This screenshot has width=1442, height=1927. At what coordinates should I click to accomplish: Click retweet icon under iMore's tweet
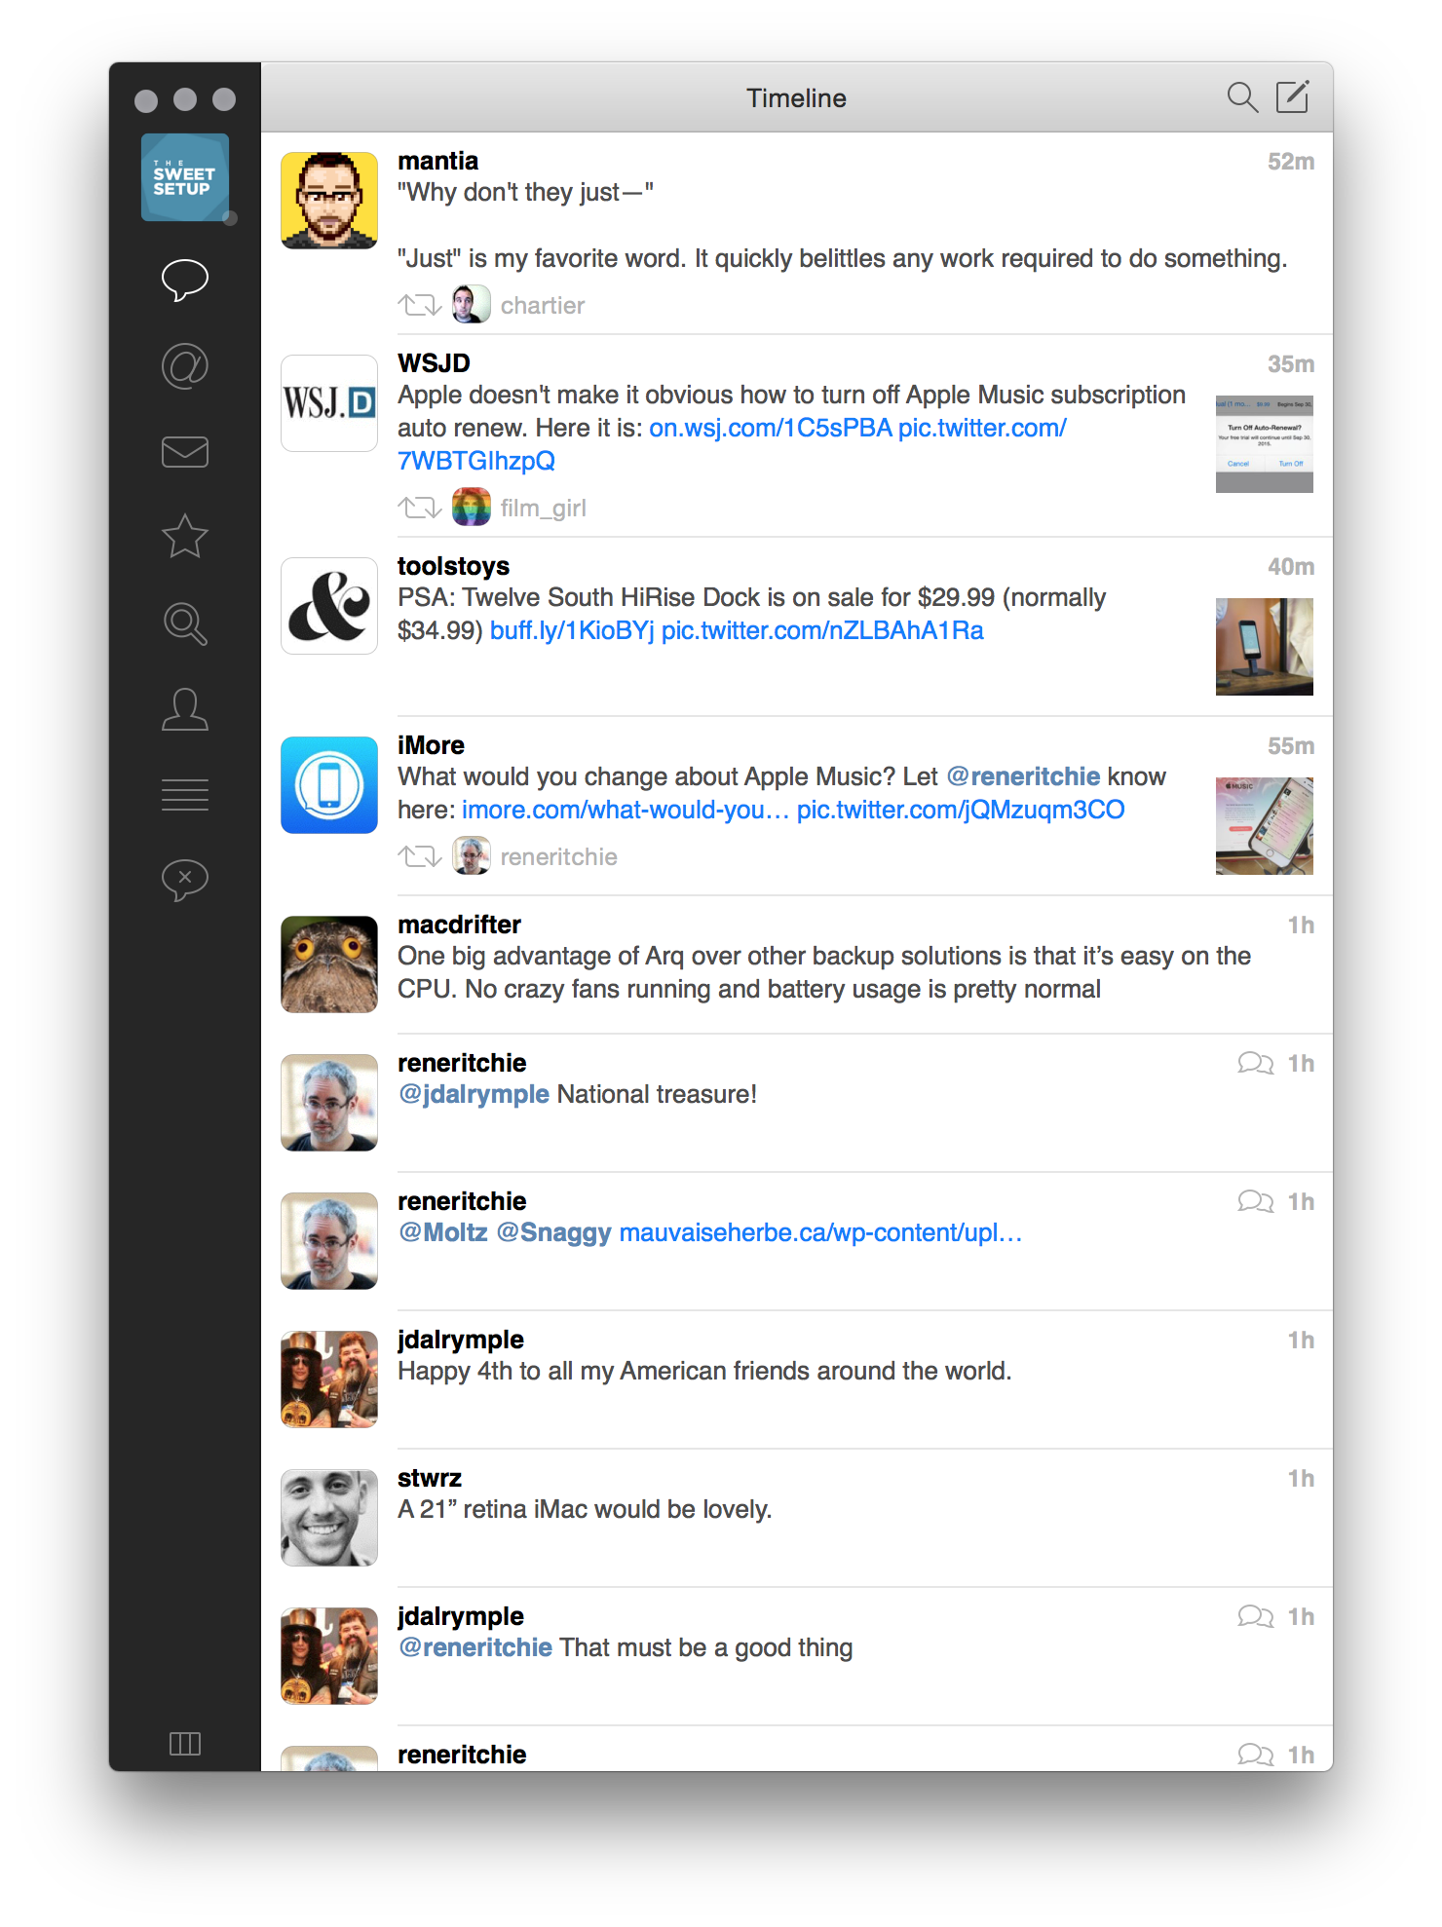point(420,857)
